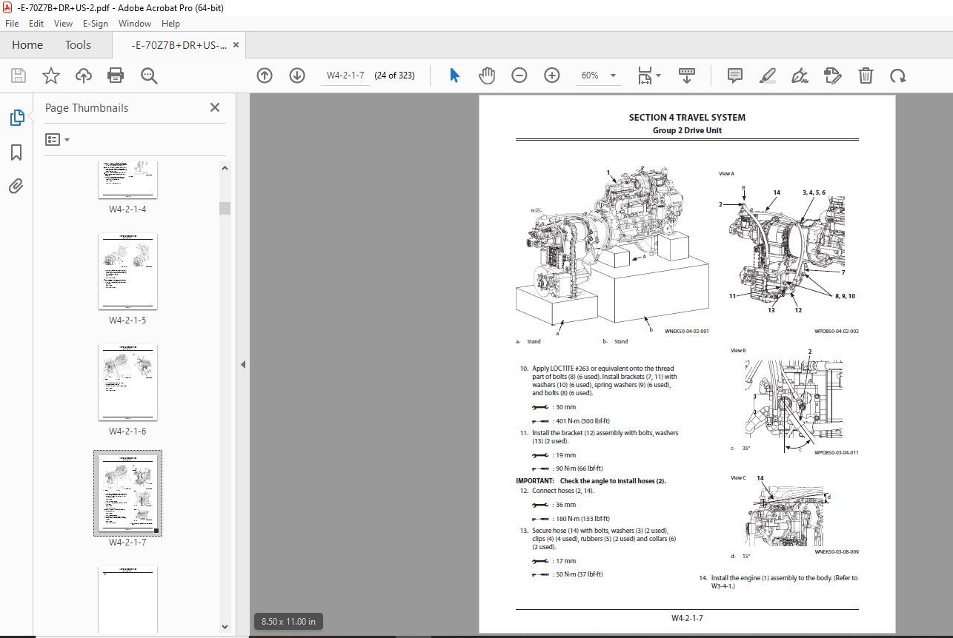This screenshot has height=638, width=953.
Task: Activate the Hand pan tool
Action: click(487, 75)
